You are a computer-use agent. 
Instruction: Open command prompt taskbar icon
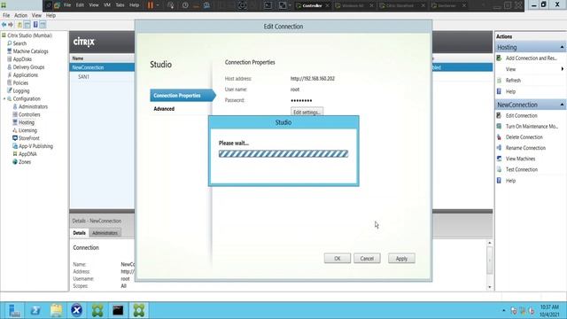[118, 310]
